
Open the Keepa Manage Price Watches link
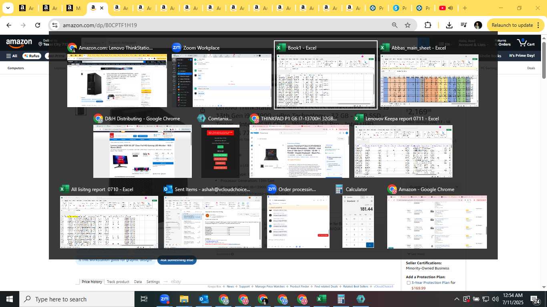point(270,287)
